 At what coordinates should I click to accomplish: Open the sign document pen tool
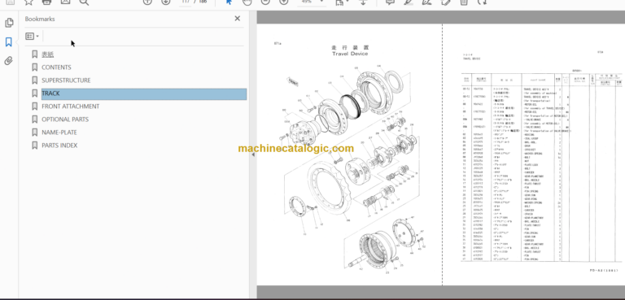[x=427, y=2]
